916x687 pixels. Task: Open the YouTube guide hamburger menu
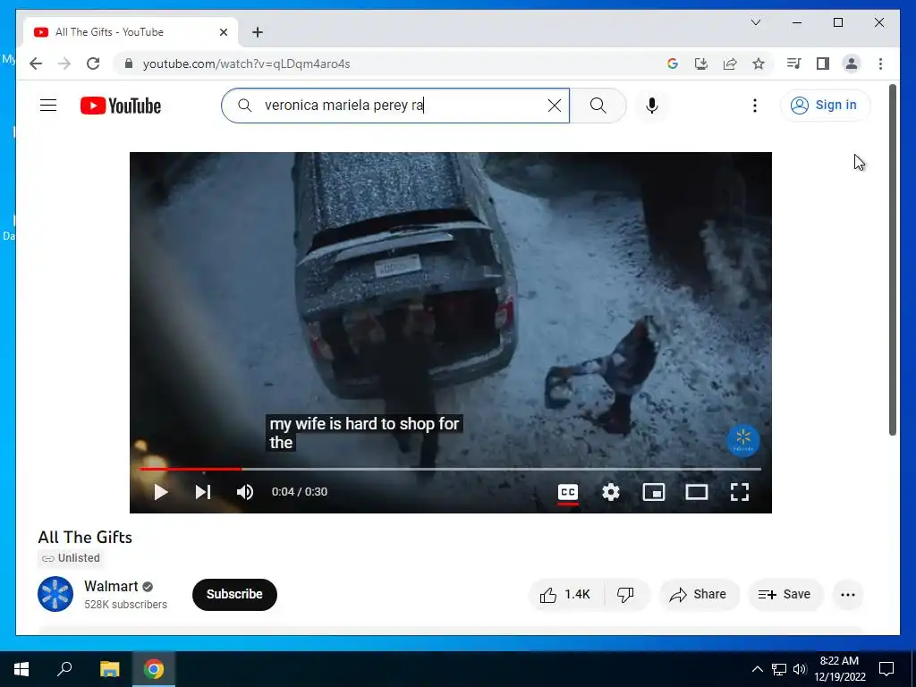click(48, 106)
